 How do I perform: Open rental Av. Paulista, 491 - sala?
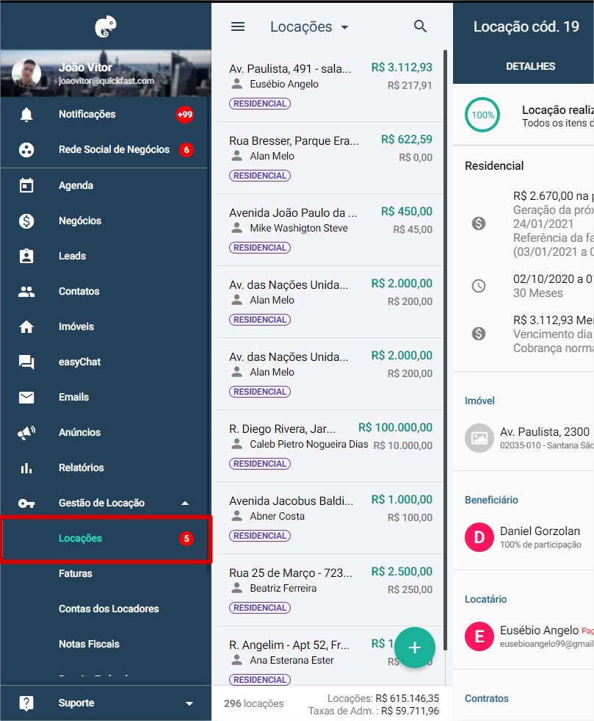pyautogui.click(x=330, y=86)
